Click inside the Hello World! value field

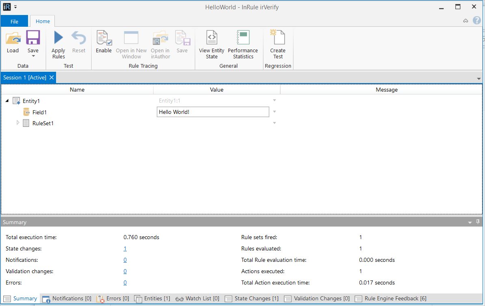pos(213,111)
